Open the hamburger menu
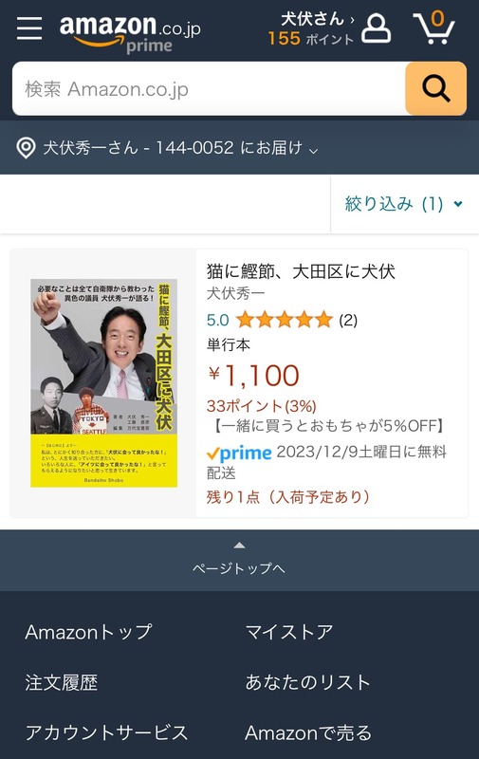Screen dimensions: 479x759 [29, 28]
